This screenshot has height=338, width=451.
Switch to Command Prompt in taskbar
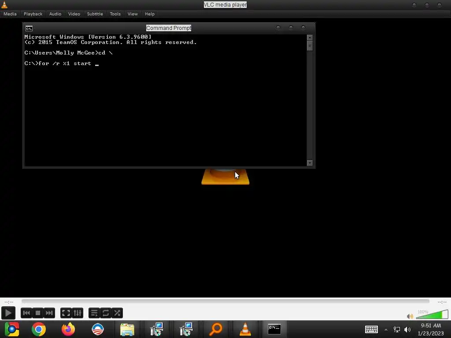tap(274, 329)
